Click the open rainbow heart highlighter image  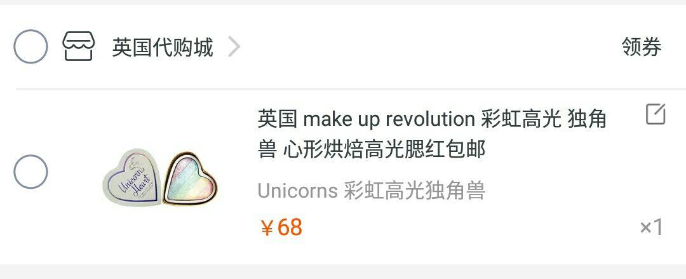click(191, 179)
